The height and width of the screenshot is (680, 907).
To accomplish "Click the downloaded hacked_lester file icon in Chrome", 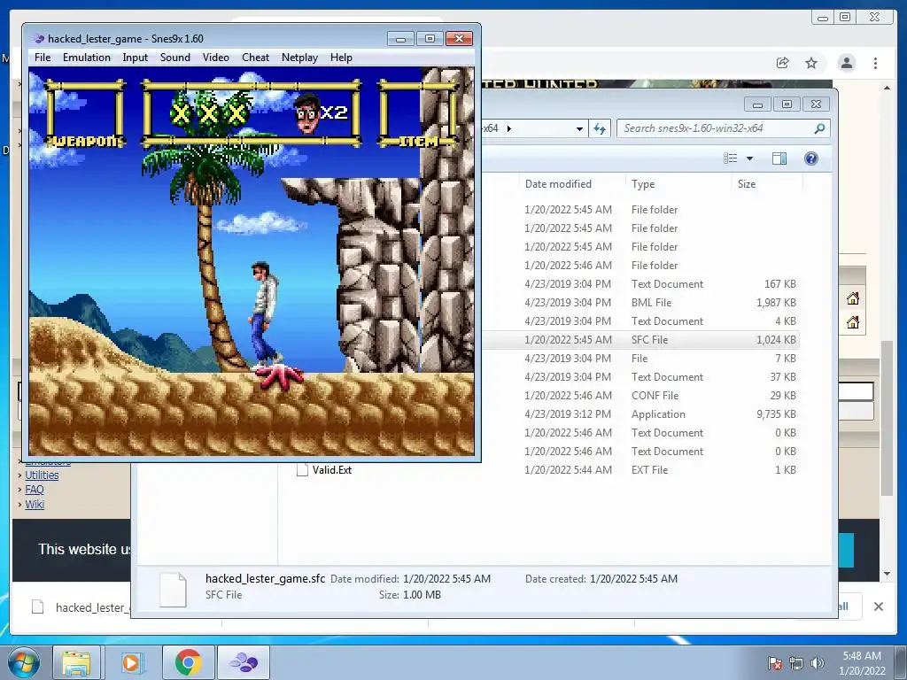I will (x=37, y=607).
